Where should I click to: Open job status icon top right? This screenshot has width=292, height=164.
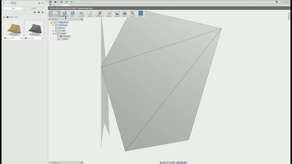click(276, 2)
